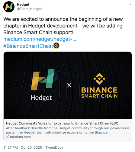Open the medium.com/hedget link in tweet
The height and width of the screenshot is (152, 135).
pyautogui.click(x=40, y=39)
